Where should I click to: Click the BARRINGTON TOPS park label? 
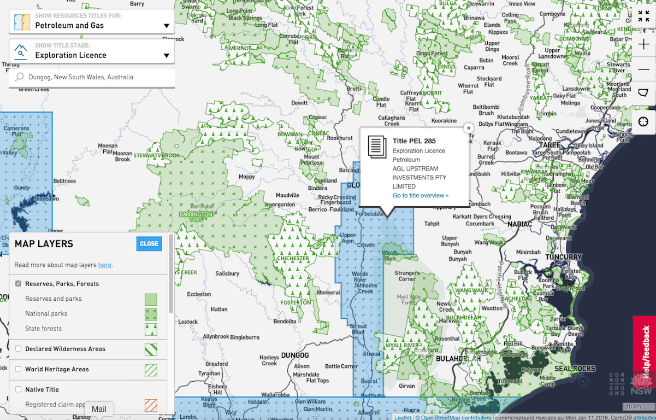(x=196, y=217)
